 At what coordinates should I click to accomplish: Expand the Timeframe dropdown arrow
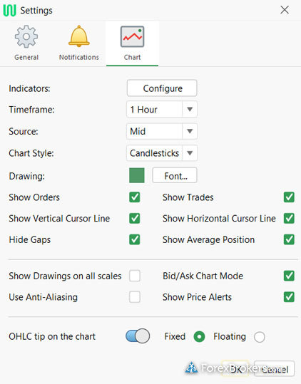click(x=190, y=109)
